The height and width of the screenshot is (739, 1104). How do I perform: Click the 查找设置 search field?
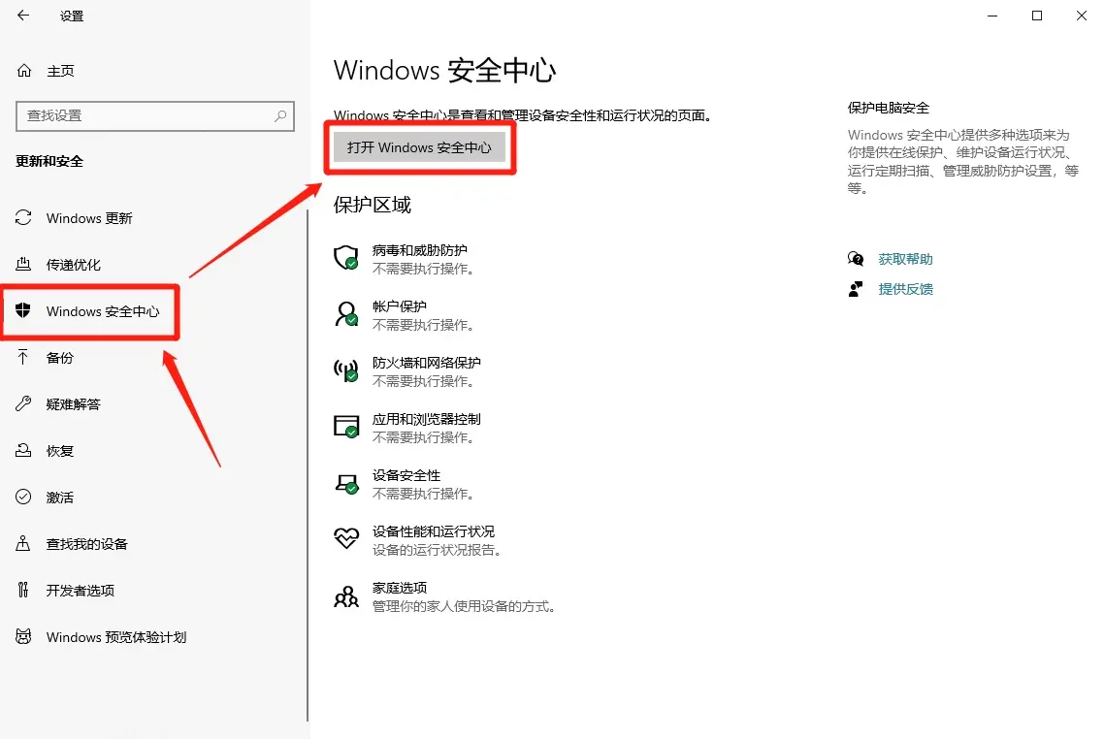(155, 115)
